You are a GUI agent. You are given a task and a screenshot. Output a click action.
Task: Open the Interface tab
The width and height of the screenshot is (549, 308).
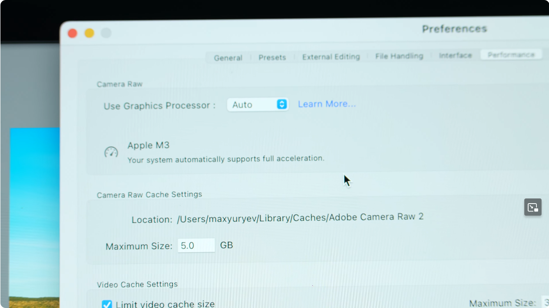click(455, 55)
